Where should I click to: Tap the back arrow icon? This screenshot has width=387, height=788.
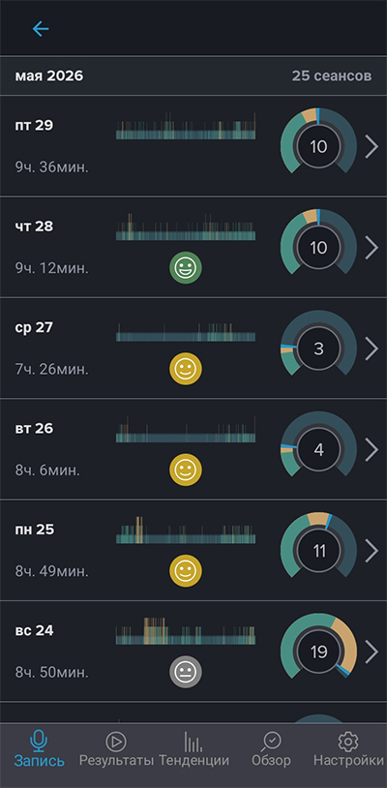click(x=41, y=29)
